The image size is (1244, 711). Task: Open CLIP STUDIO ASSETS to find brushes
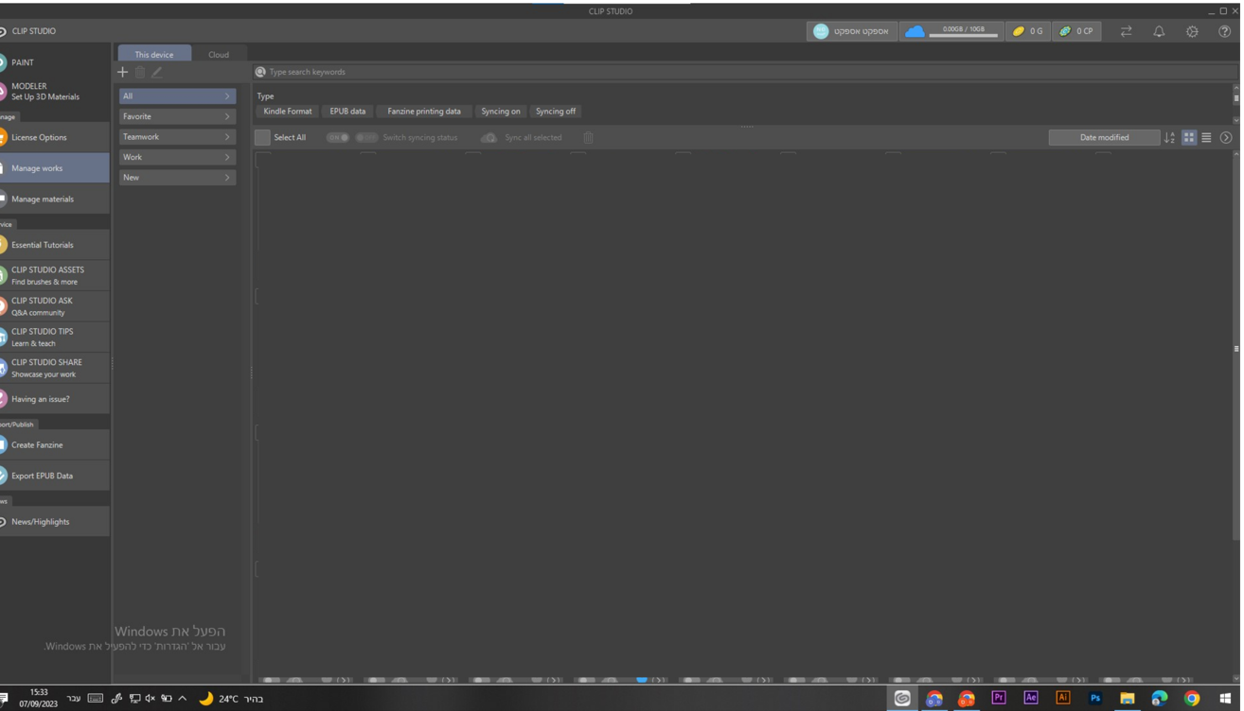(54, 276)
